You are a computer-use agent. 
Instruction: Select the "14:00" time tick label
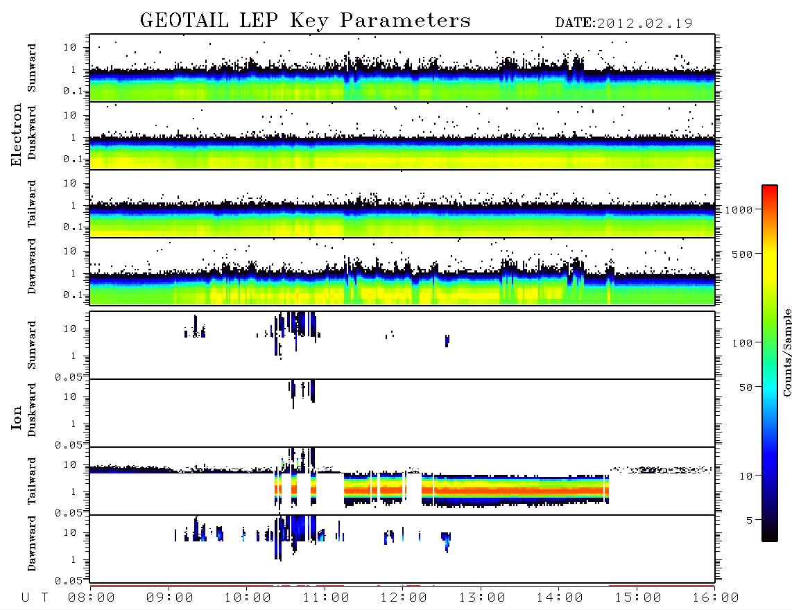(x=560, y=598)
